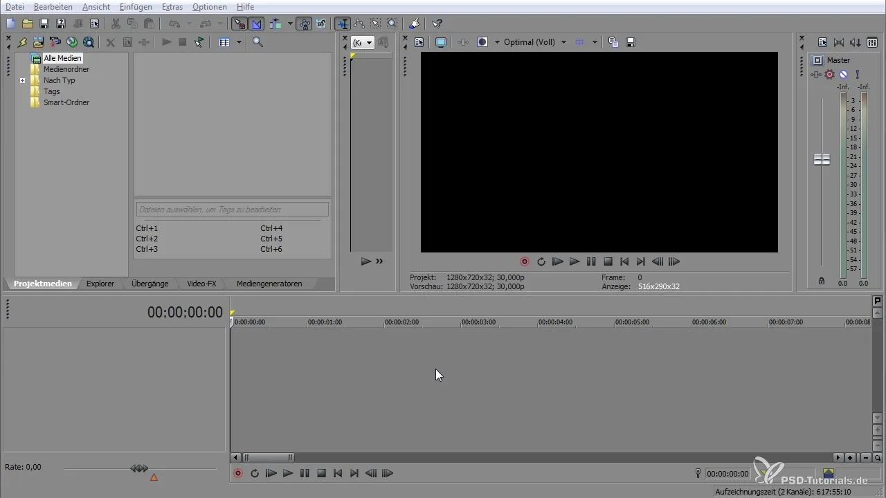
Task: Select the Zoom Edit tool
Action: coord(392,24)
